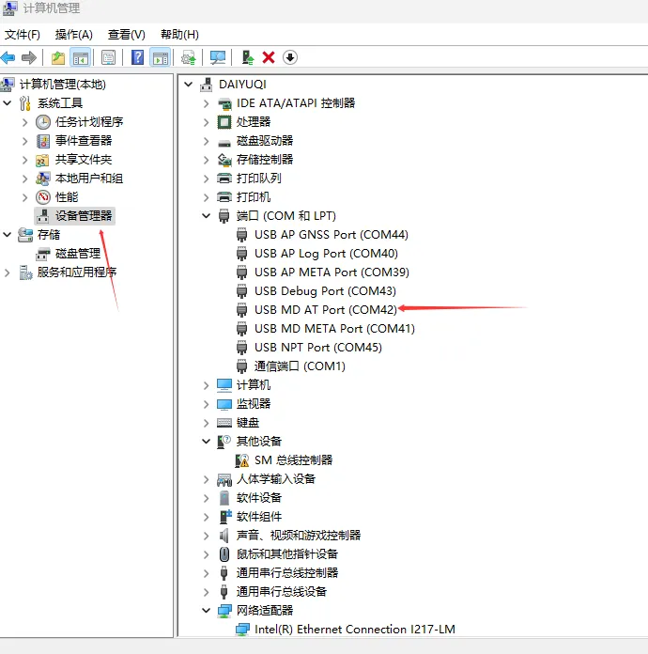The image size is (648, 654).
Task: Expand the 事件查看器 node
Action: click(24, 141)
